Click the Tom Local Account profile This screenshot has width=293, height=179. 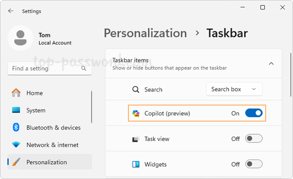(x=40, y=38)
